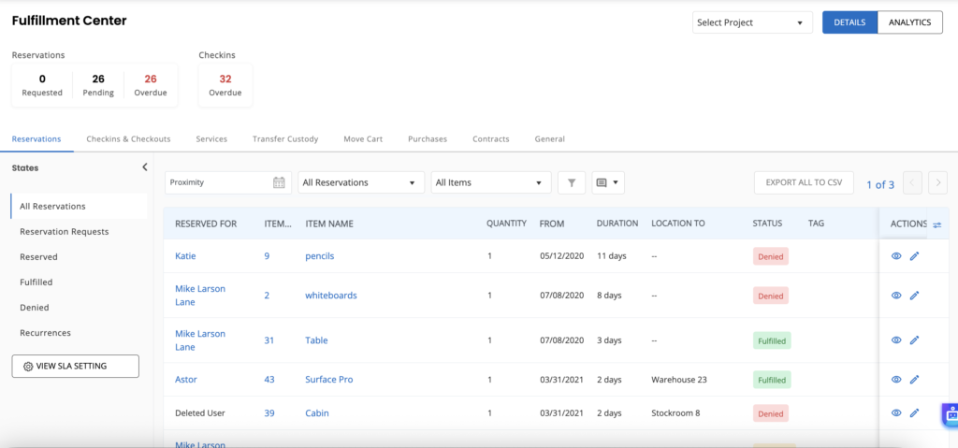Click the eye icon for Cabin reservation
The height and width of the screenshot is (448, 958).
(x=896, y=412)
